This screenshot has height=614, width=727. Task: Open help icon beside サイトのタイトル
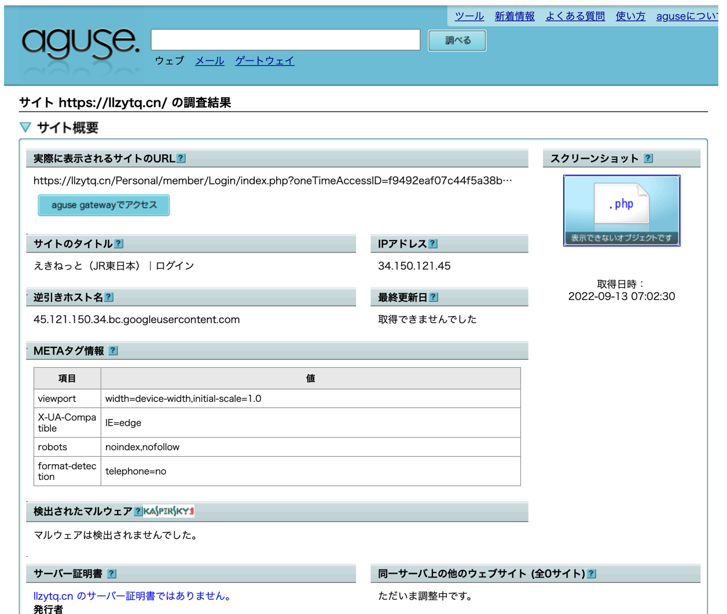tap(119, 243)
